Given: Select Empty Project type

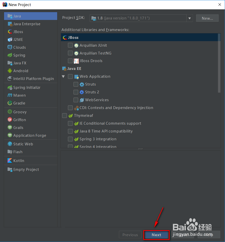Looking at the screenshot, I should point(30,170).
